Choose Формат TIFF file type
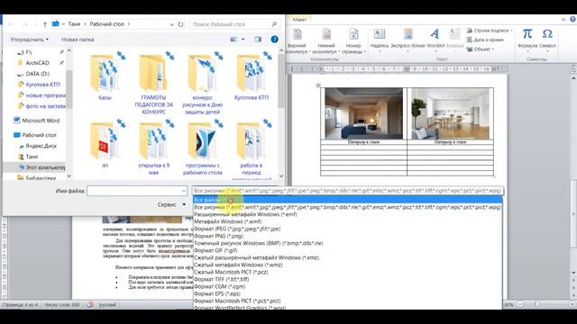This screenshot has height=324, width=577. click(x=347, y=279)
